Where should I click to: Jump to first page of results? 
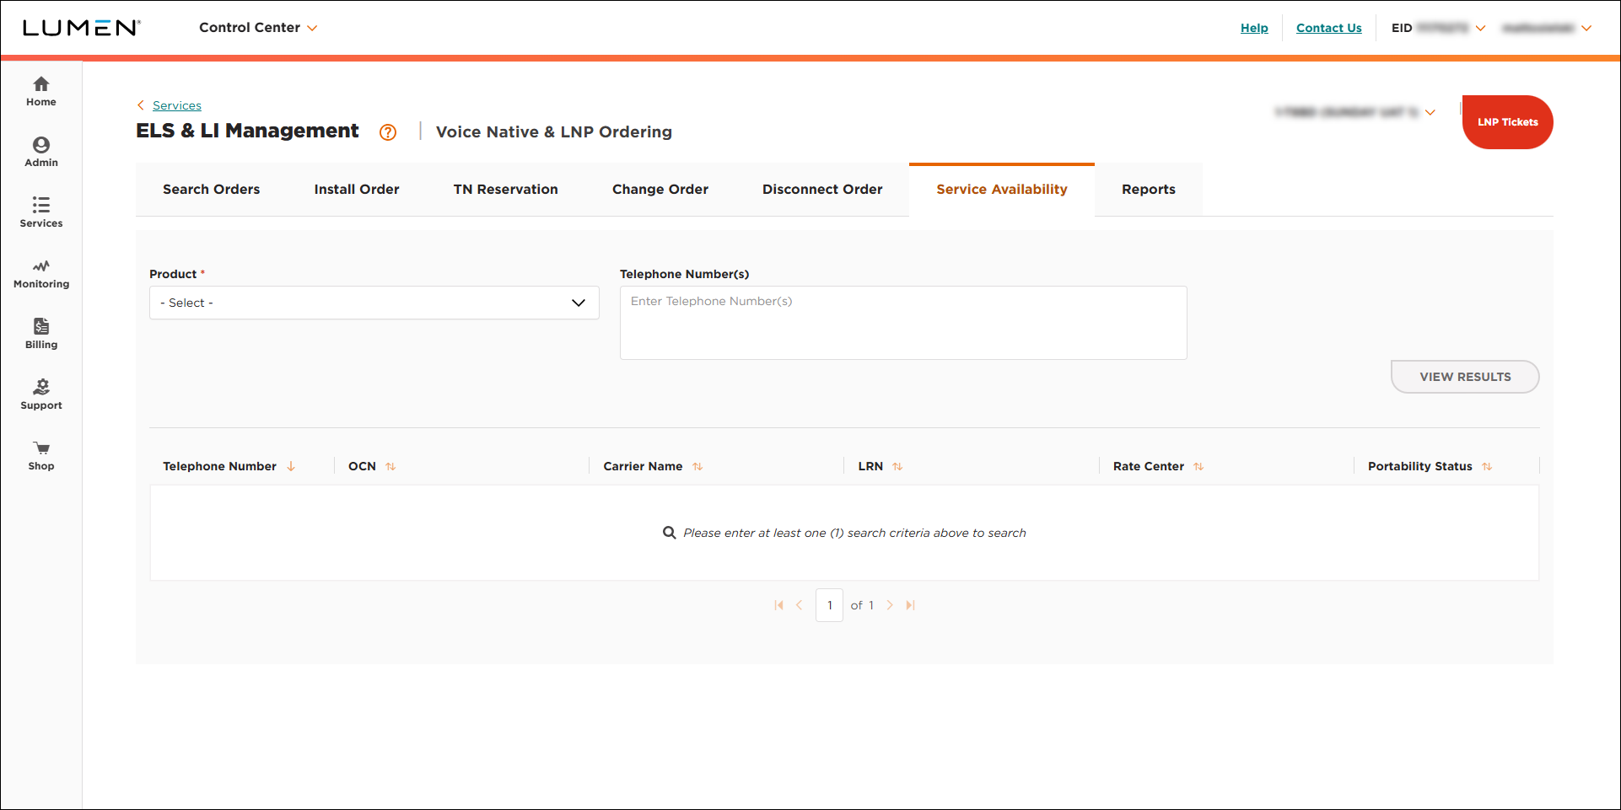click(x=778, y=605)
